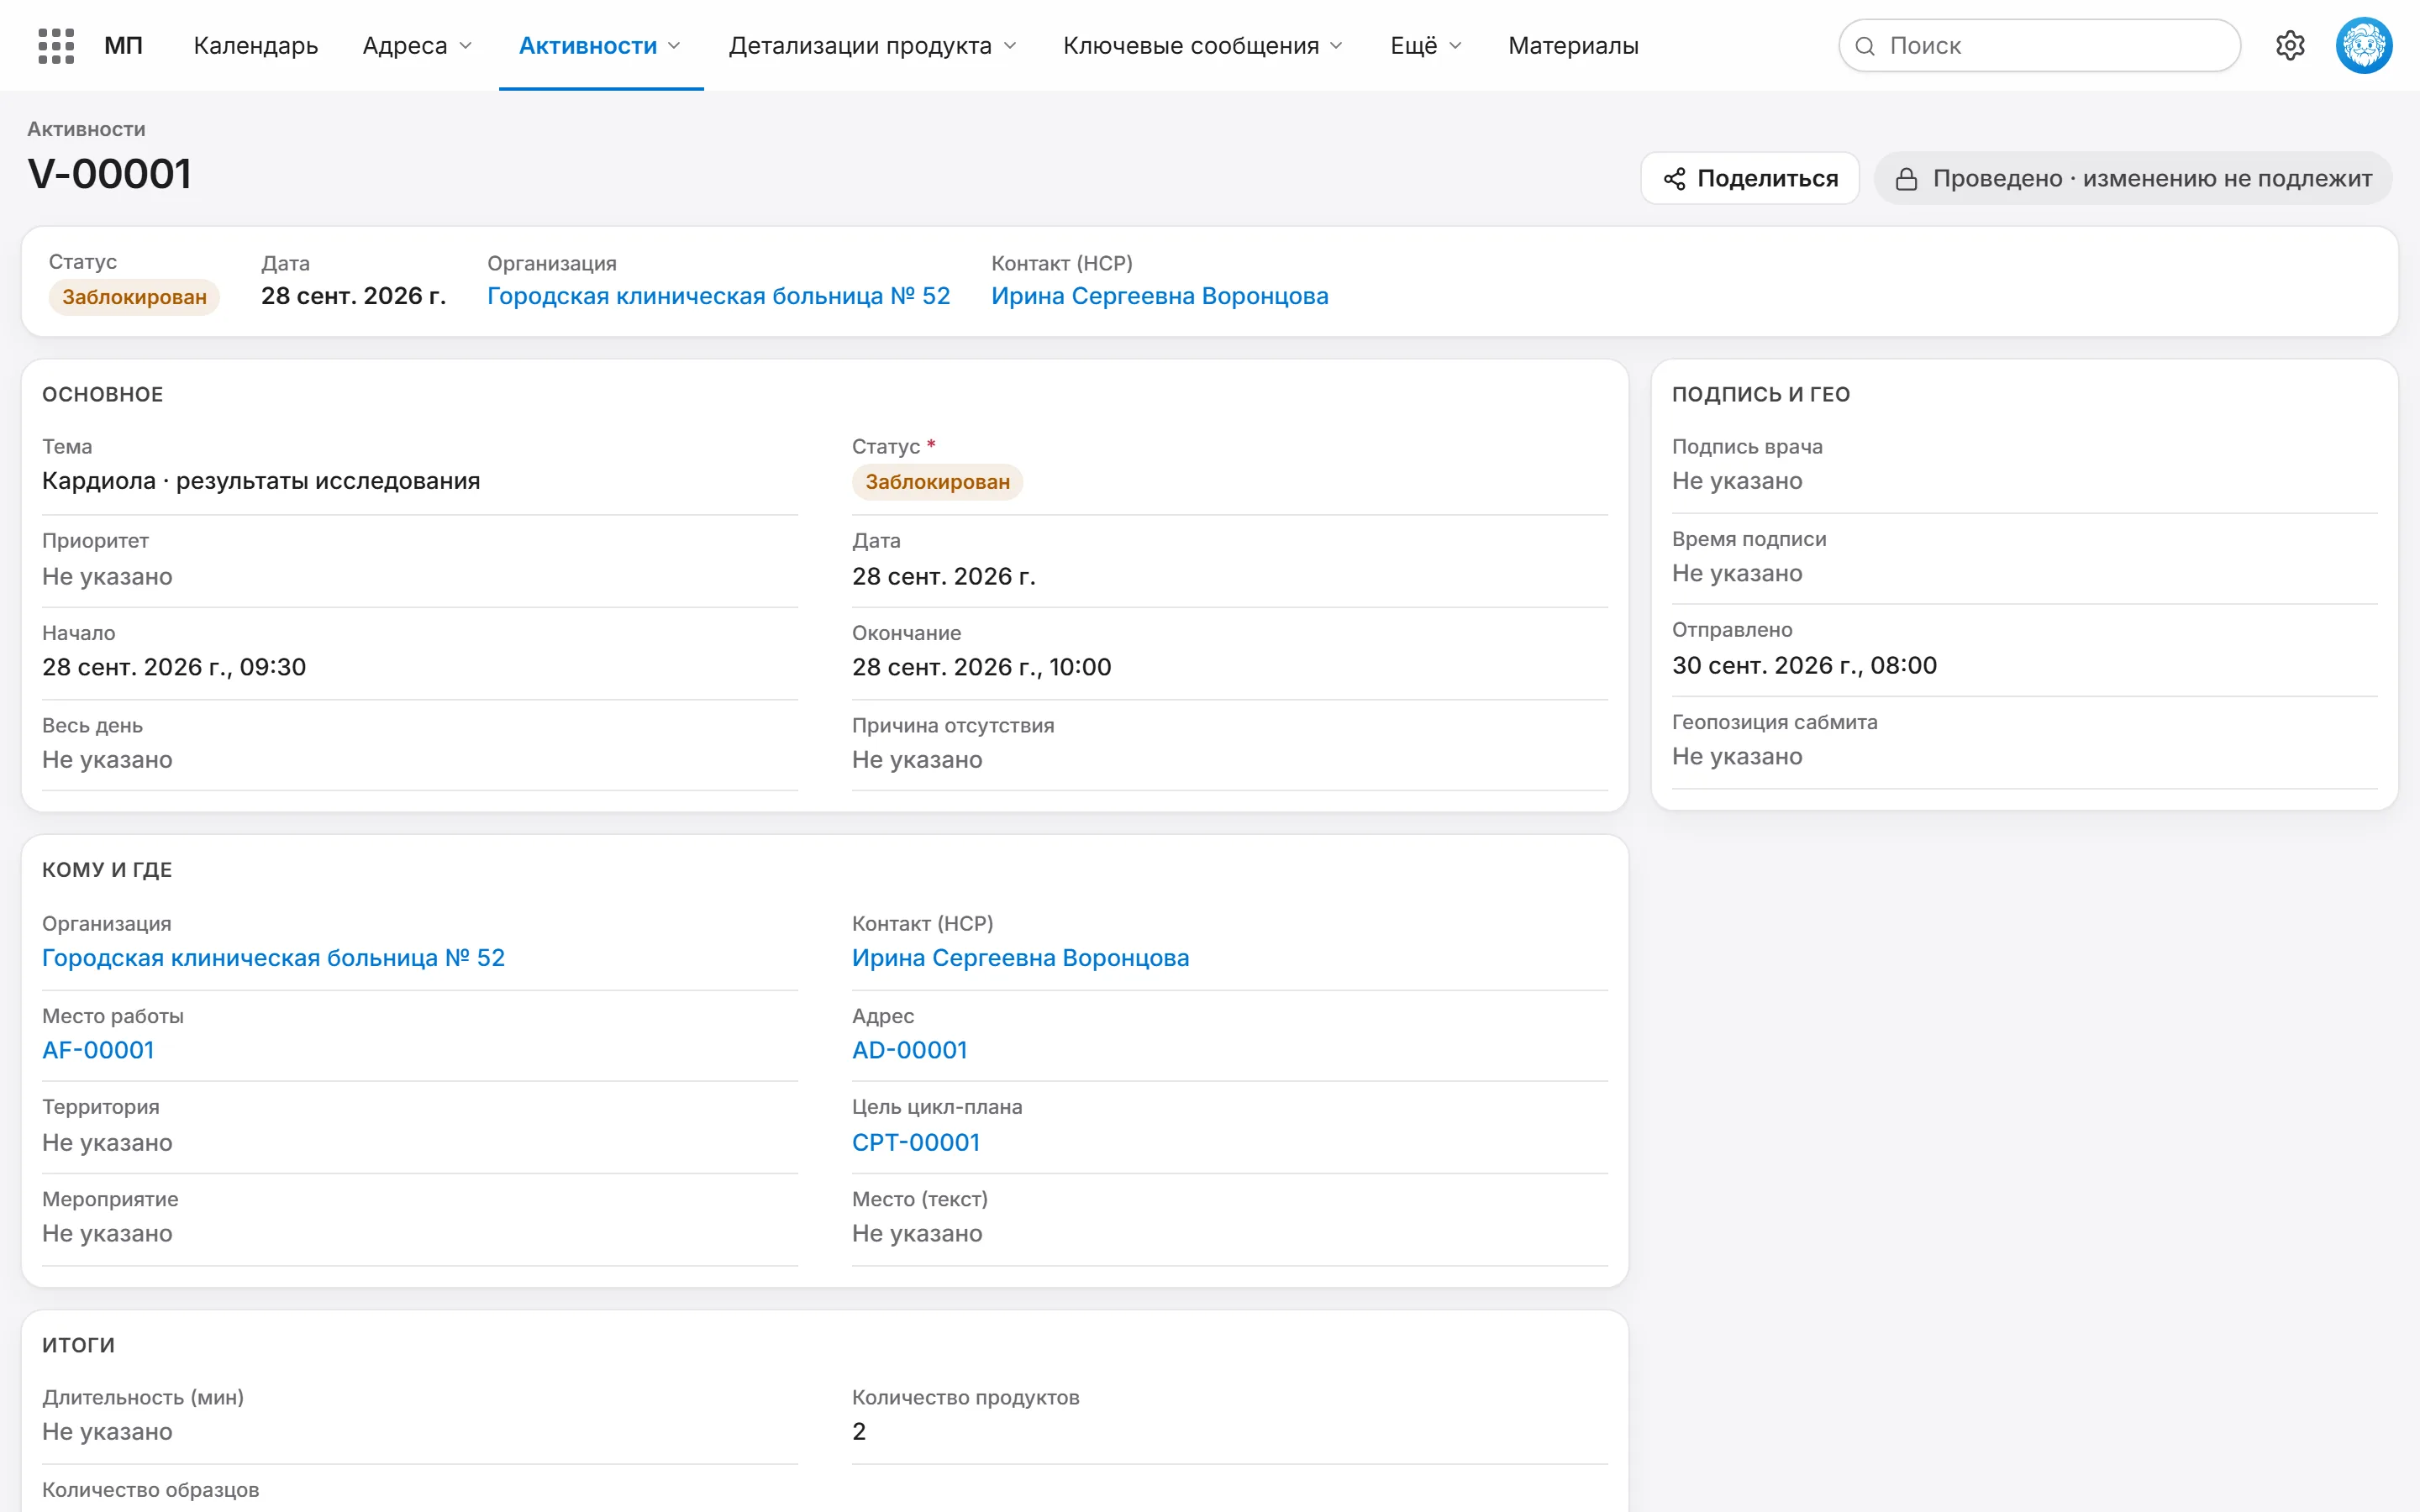Screen dimensions: 2420x1512
Task: Click the Итоги section heading
Action: [78, 1345]
